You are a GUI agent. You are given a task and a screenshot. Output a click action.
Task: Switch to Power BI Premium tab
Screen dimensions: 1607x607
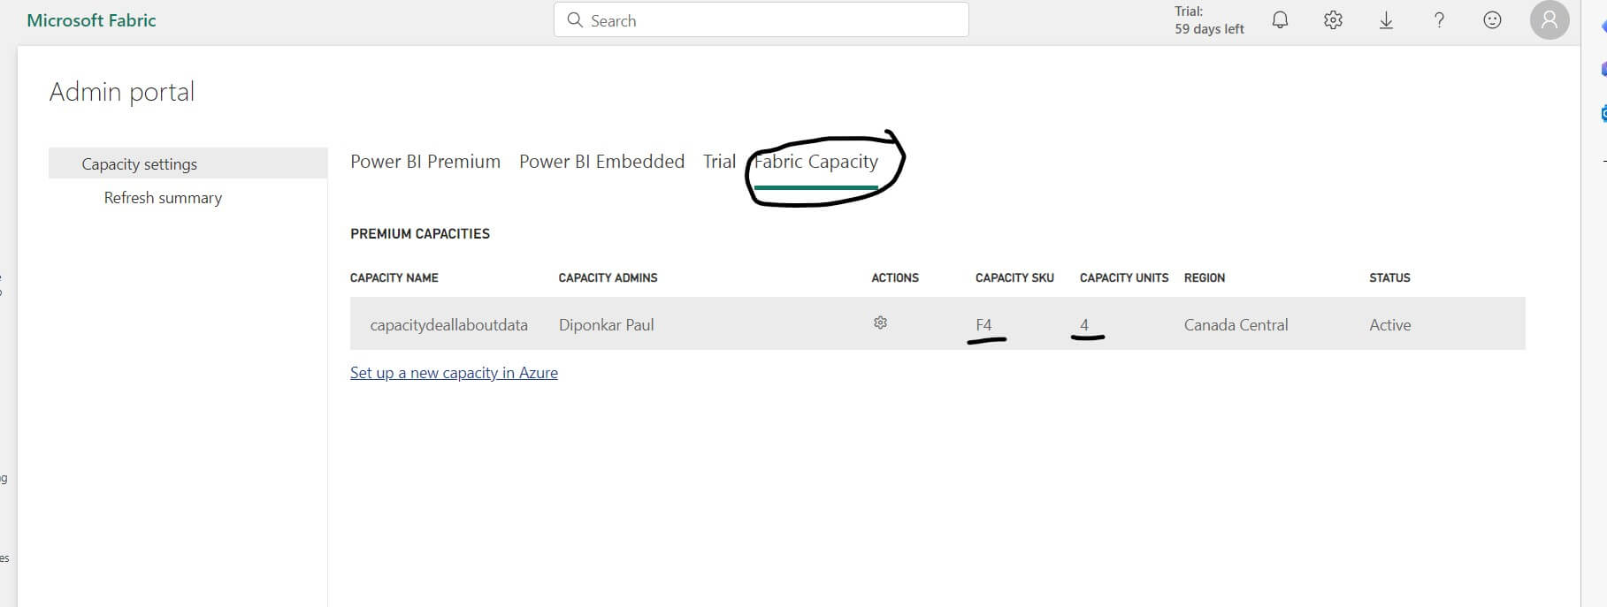425,162
